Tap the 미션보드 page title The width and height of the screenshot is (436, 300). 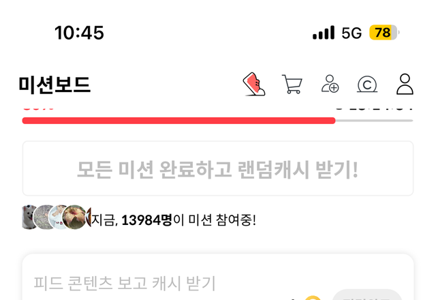54,85
